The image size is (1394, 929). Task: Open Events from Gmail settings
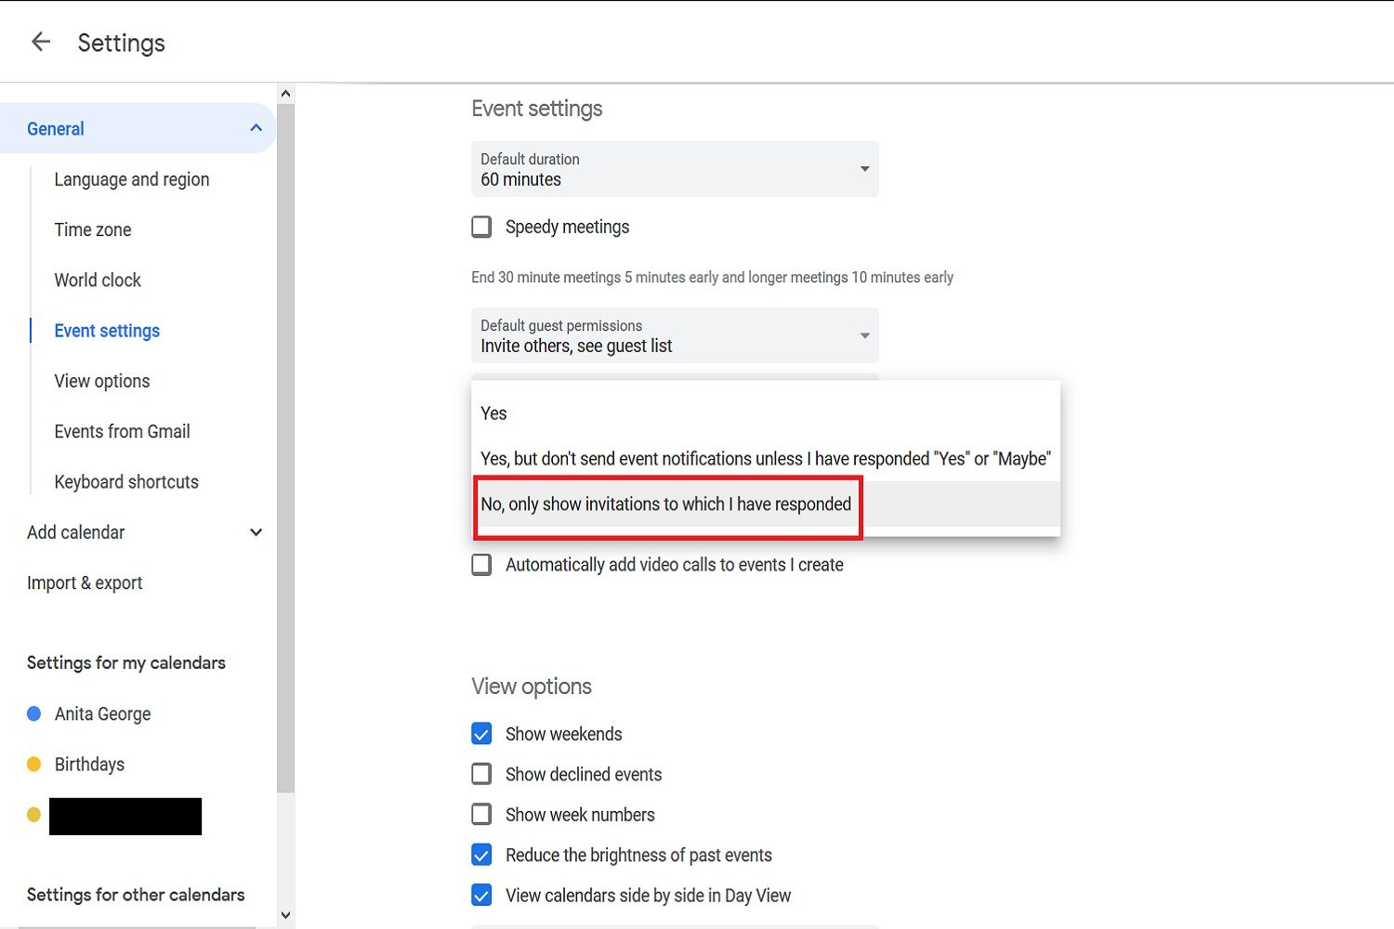click(122, 431)
